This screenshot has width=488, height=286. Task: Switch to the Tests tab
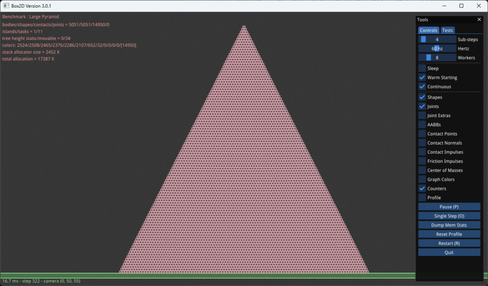[447, 30]
